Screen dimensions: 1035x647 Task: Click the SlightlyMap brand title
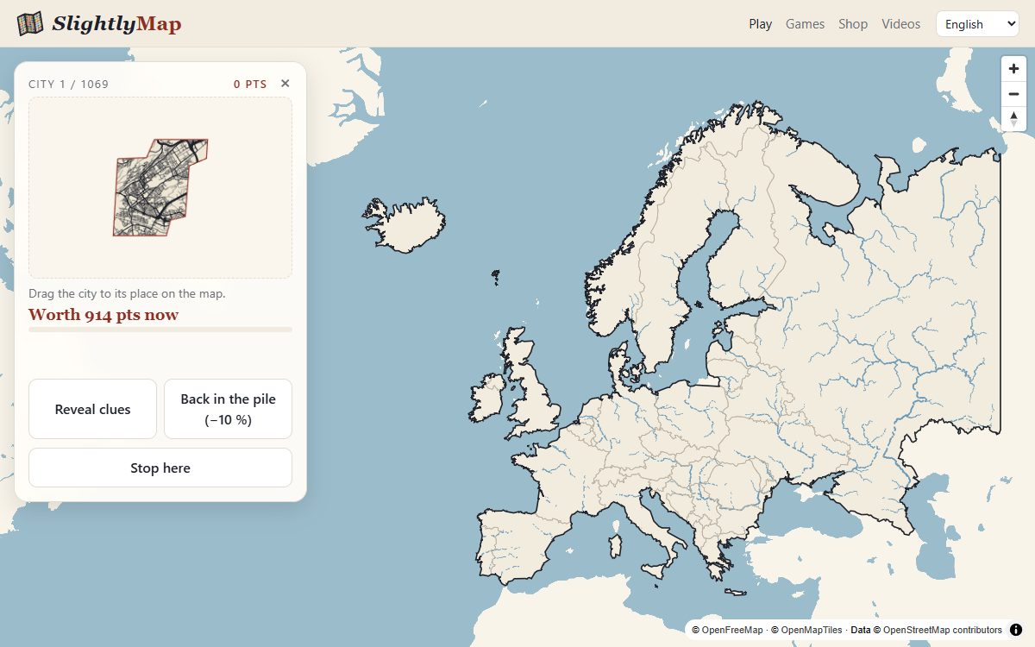[116, 24]
